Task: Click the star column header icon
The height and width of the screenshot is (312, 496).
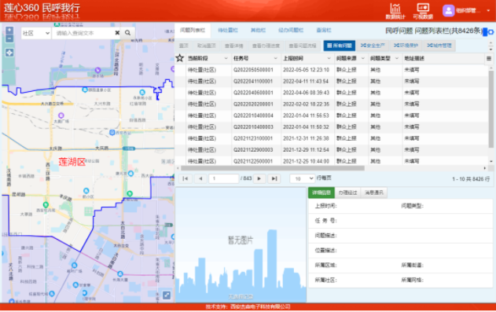Action: click(x=180, y=58)
